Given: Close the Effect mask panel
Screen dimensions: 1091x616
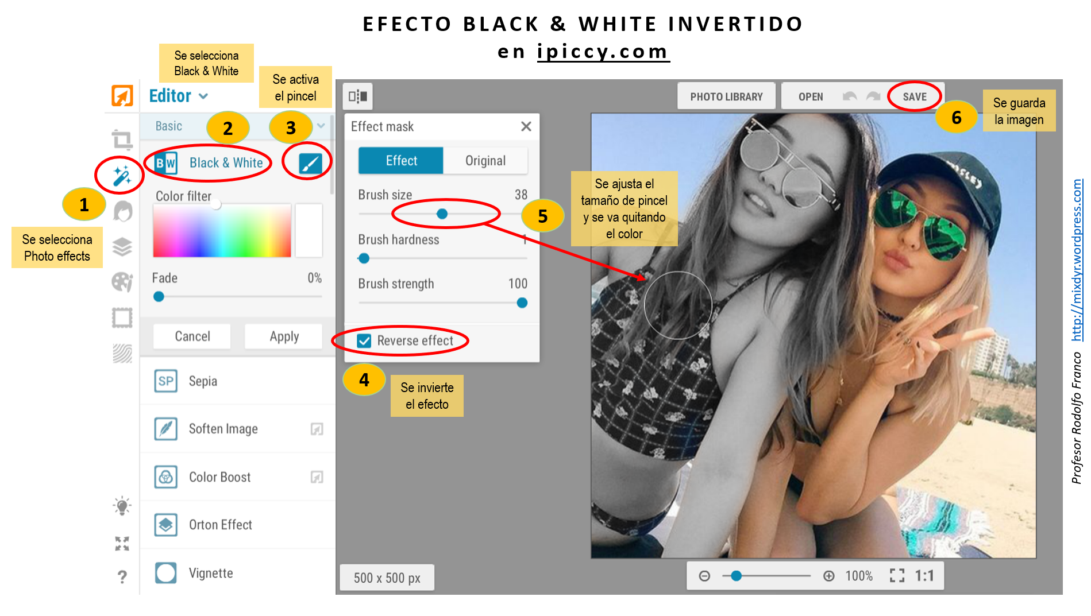Looking at the screenshot, I should point(526,126).
